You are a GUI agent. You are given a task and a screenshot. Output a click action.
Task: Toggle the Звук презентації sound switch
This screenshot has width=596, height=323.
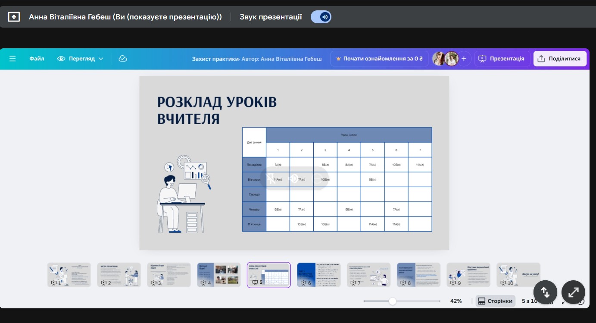pyautogui.click(x=321, y=17)
